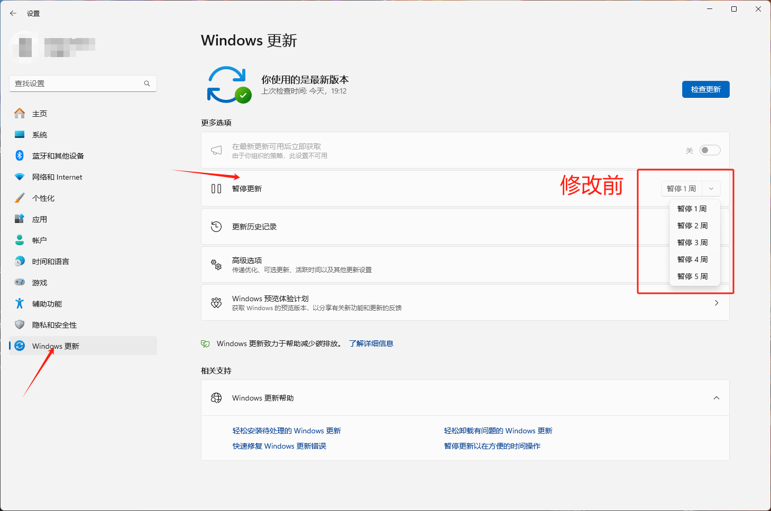Choose 暂停 3 周 from dropdown list
The width and height of the screenshot is (771, 511).
pyautogui.click(x=694, y=243)
